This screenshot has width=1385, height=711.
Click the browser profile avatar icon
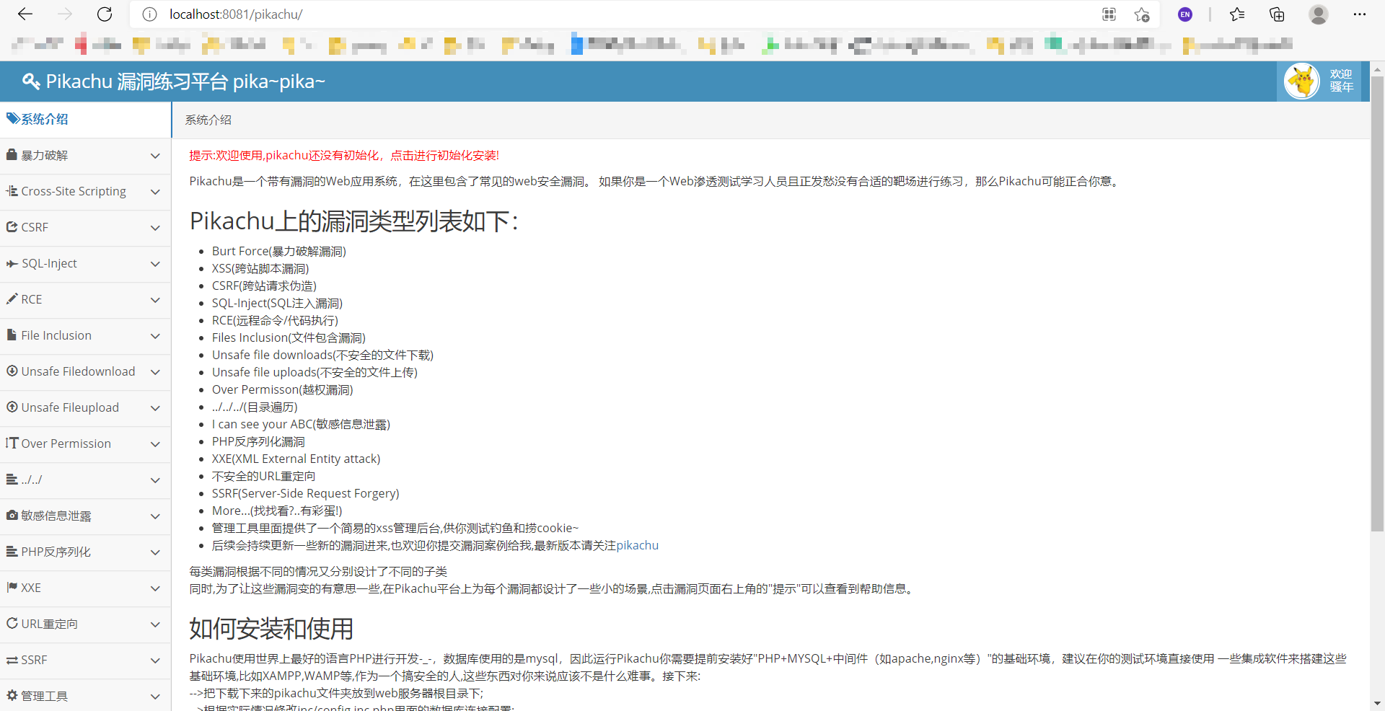(1319, 14)
